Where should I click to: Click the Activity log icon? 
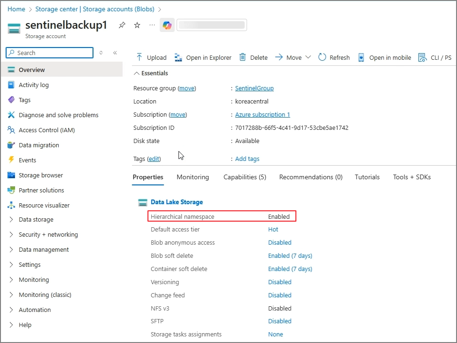point(11,85)
